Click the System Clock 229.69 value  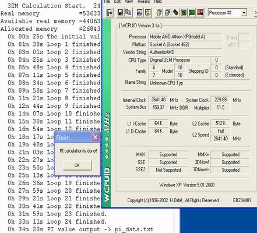(x=220, y=100)
